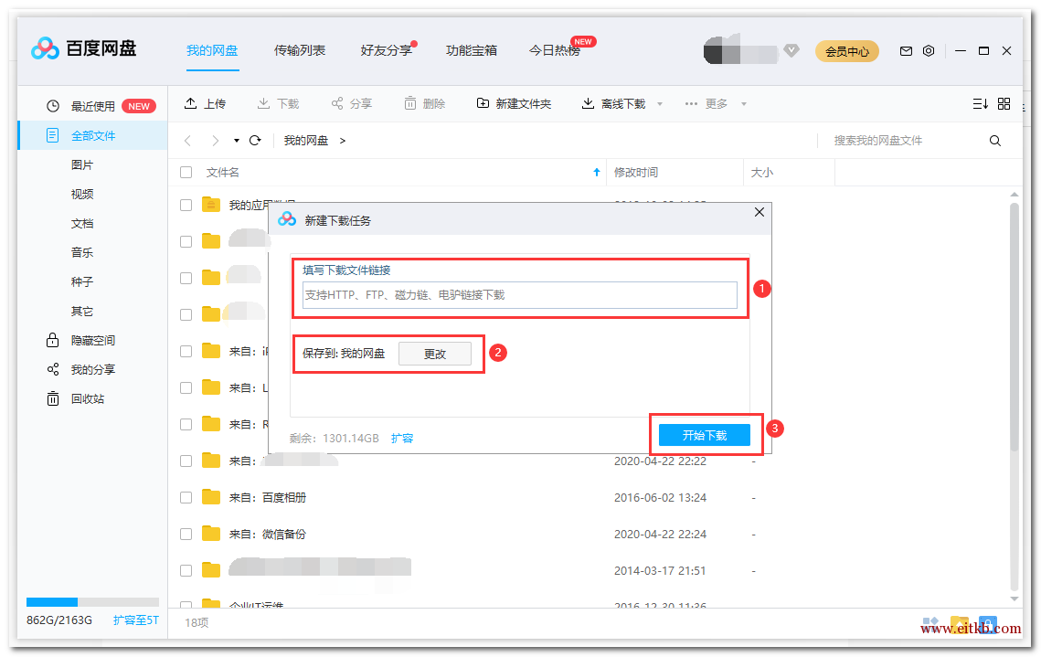1041x657 pixels.
Task: Check the checkbox for 2014-03-17 row
Action: tap(186, 570)
